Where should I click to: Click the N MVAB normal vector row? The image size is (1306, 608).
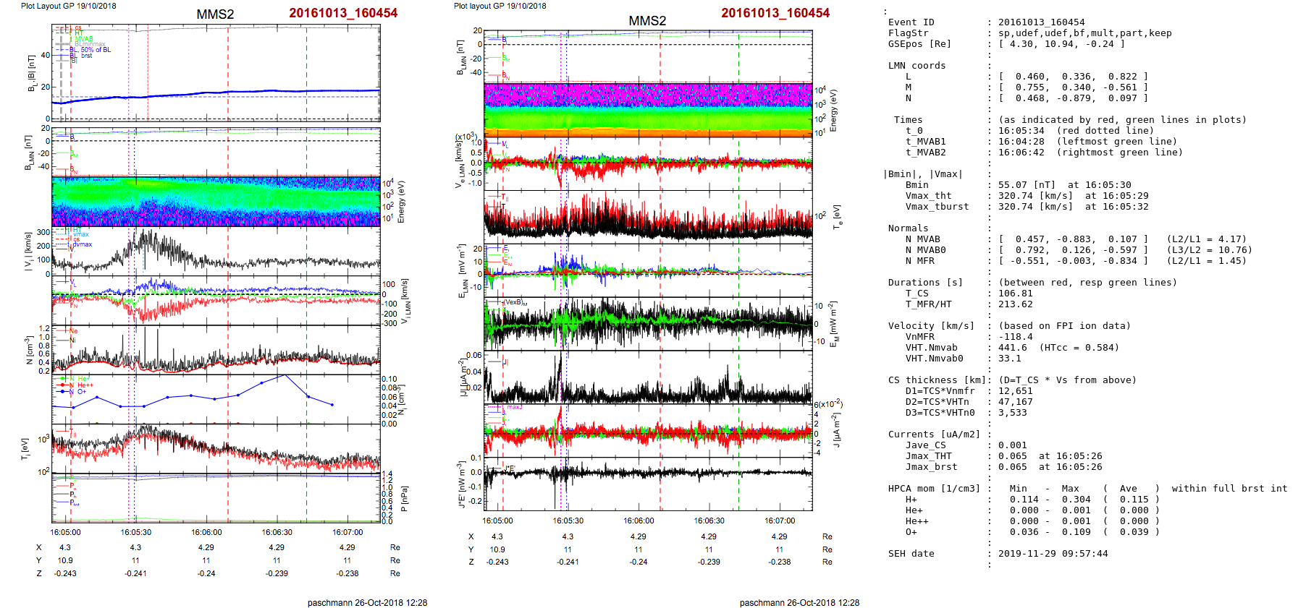pyautogui.click(x=1073, y=239)
